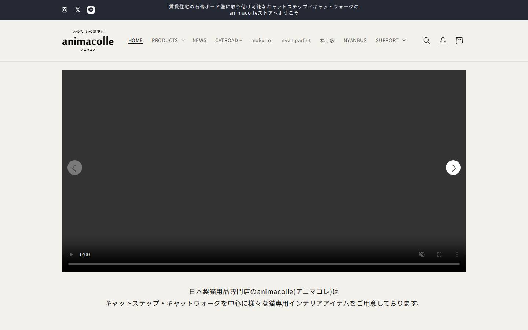528x330 pixels.
Task: Show the previous slide with left arrow
Action: (75, 168)
